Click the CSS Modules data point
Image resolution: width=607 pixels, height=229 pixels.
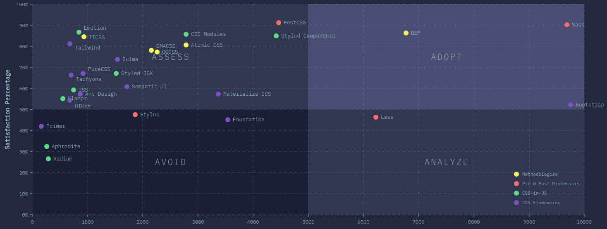coord(186,34)
